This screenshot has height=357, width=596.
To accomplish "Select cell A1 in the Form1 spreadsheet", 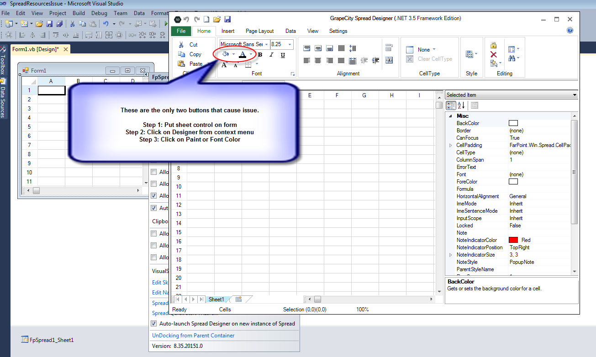I will pyautogui.click(x=51, y=90).
